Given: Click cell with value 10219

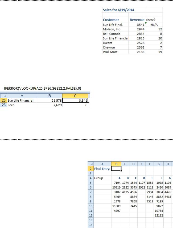Looking at the screenshot, I should point(116,187).
